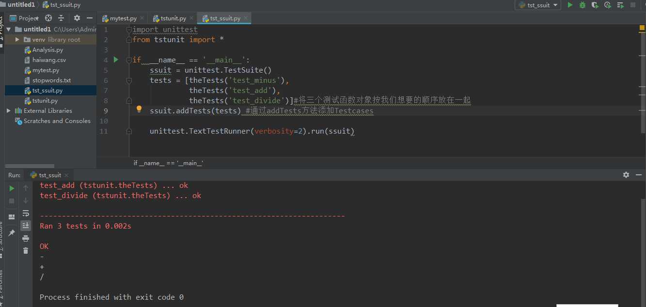The height and width of the screenshot is (307, 646).
Task: Click the top toolbar Stop square icon
Action: (x=633, y=5)
